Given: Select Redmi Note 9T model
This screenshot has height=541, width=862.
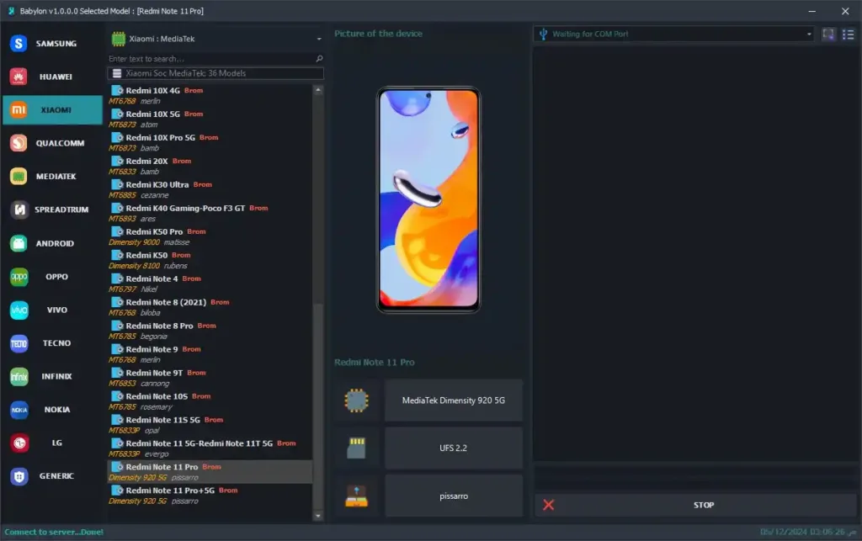Looking at the screenshot, I should (x=210, y=378).
